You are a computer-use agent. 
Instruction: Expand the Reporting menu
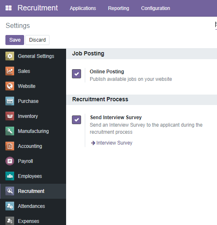tap(118, 8)
